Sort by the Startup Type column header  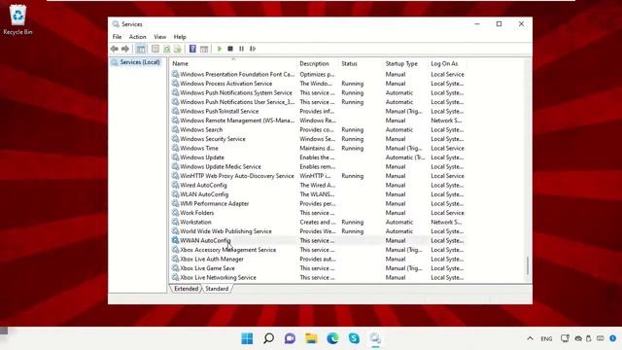(405, 63)
